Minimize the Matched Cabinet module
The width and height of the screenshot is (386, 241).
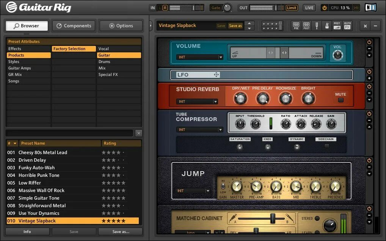[369, 215]
